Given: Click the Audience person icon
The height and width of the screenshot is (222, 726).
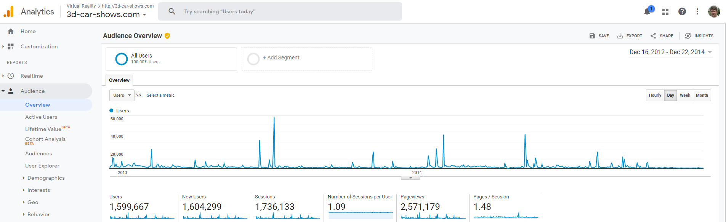Looking at the screenshot, I should pyautogui.click(x=11, y=91).
